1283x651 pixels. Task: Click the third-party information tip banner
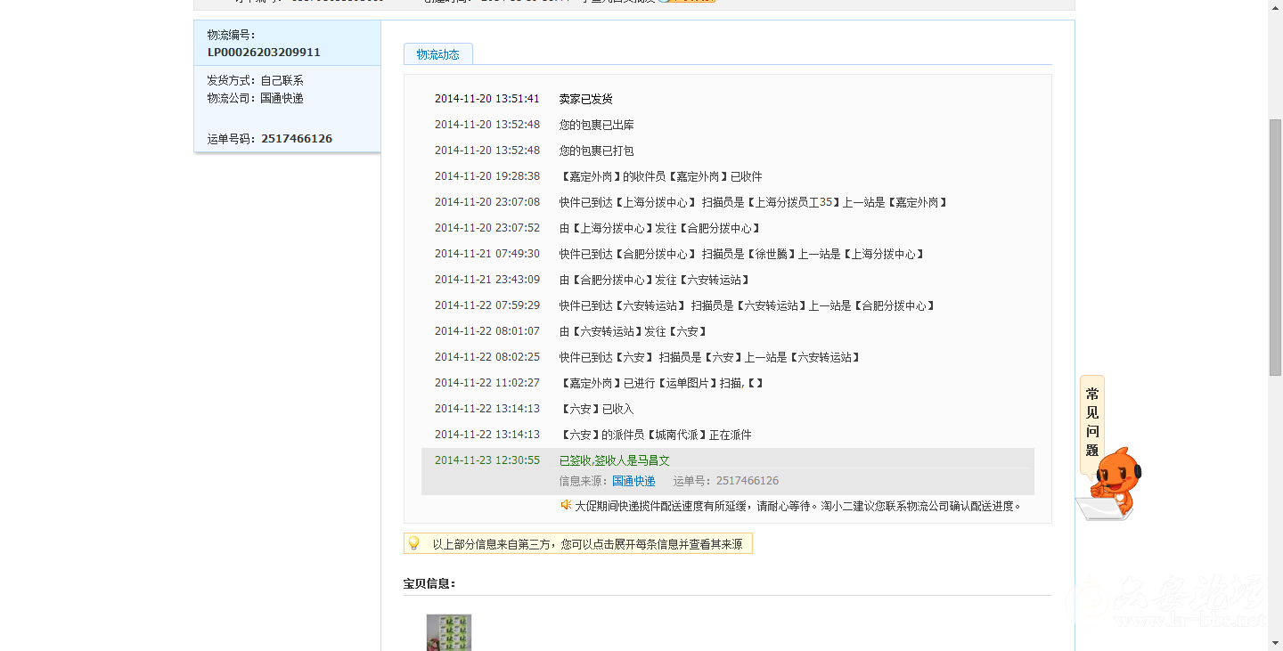[x=578, y=542]
